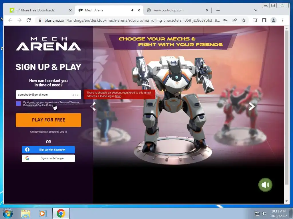Sign up with Facebook
Image resolution: width=293 pixels, height=219 pixels.
[x=48, y=149]
